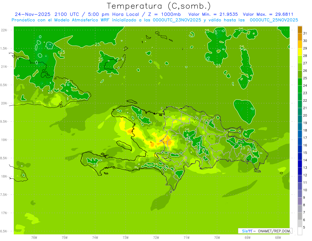Click the "15" colorbar value

click(305, 153)
